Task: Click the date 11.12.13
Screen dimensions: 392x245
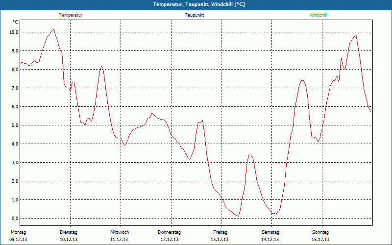Action: [119, 240]
